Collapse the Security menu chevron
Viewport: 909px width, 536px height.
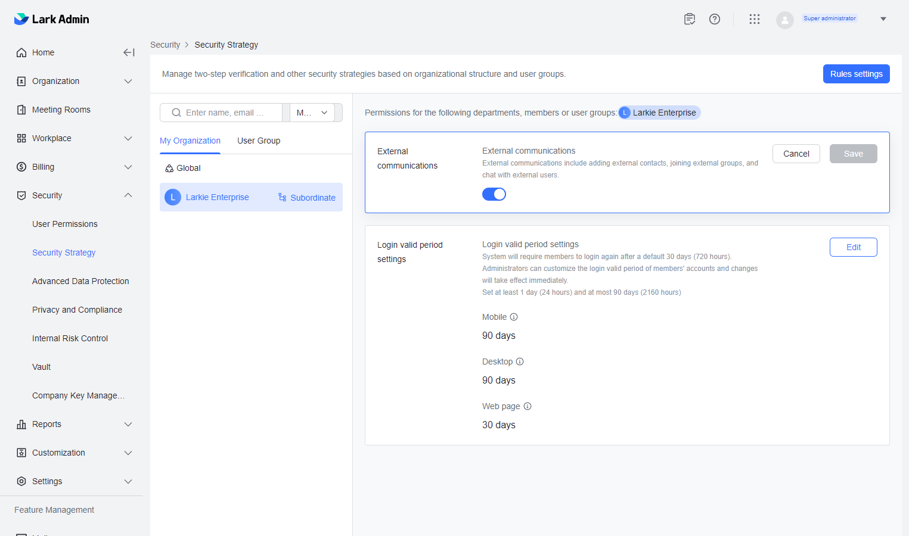[x=128, y=195]
